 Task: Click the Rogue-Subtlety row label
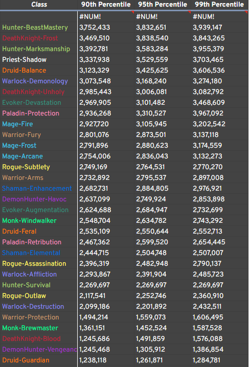point(26,167)
